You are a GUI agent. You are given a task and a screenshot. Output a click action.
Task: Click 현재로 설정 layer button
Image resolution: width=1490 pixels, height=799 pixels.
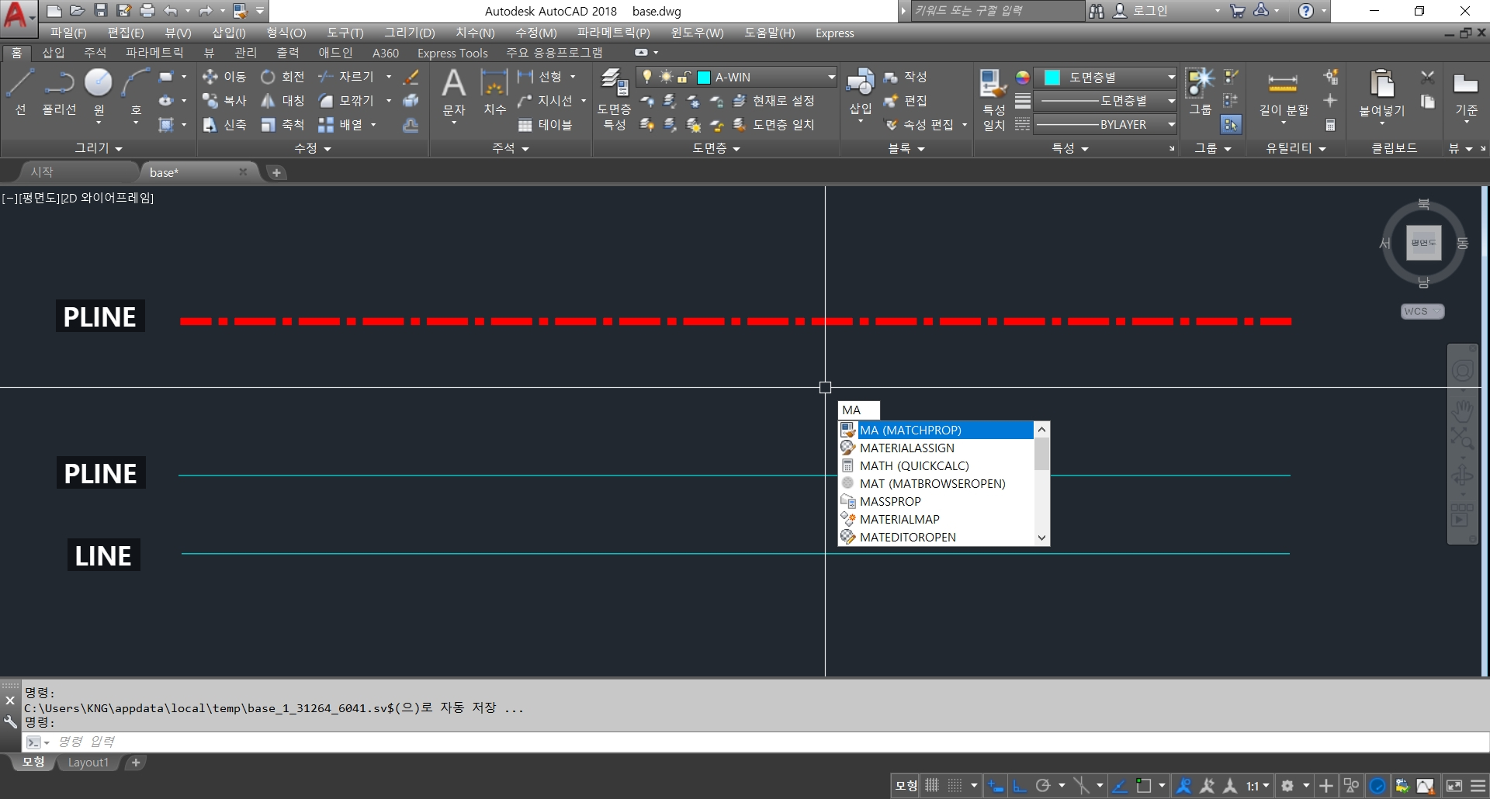click(774, 101)
